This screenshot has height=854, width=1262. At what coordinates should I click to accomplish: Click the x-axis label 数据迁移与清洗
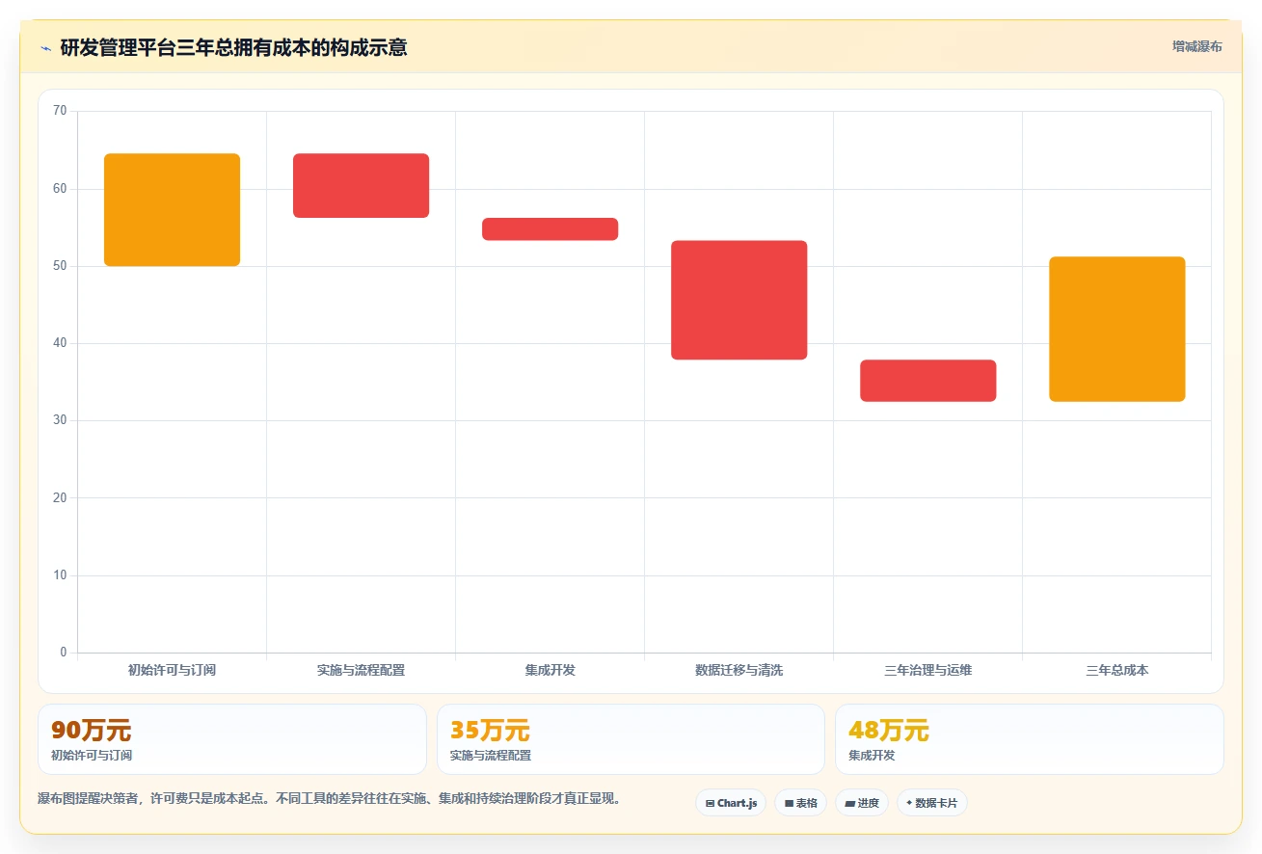coord(738,670)
